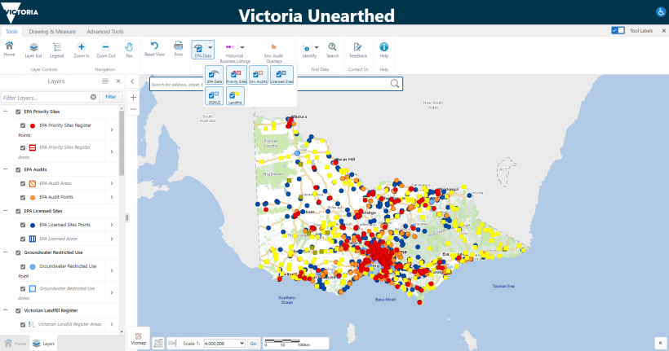The width and height of the screenshot is (669, 351).
Task: Uncheck the EPA Audits layer group
Action: click(x=17, y=169)
